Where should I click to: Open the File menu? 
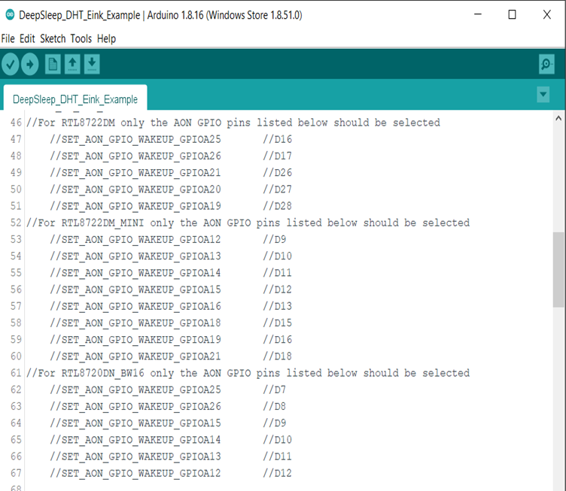(8, 38)
